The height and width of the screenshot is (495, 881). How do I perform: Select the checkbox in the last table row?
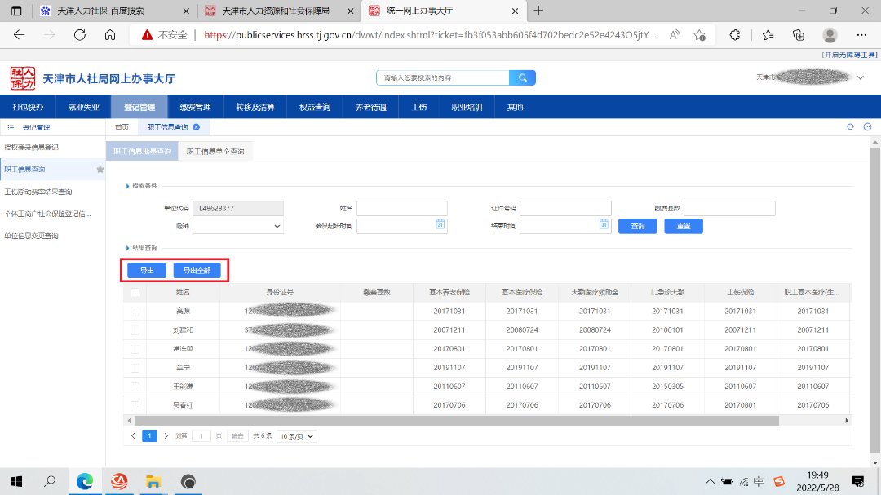(x=135, y=405)
